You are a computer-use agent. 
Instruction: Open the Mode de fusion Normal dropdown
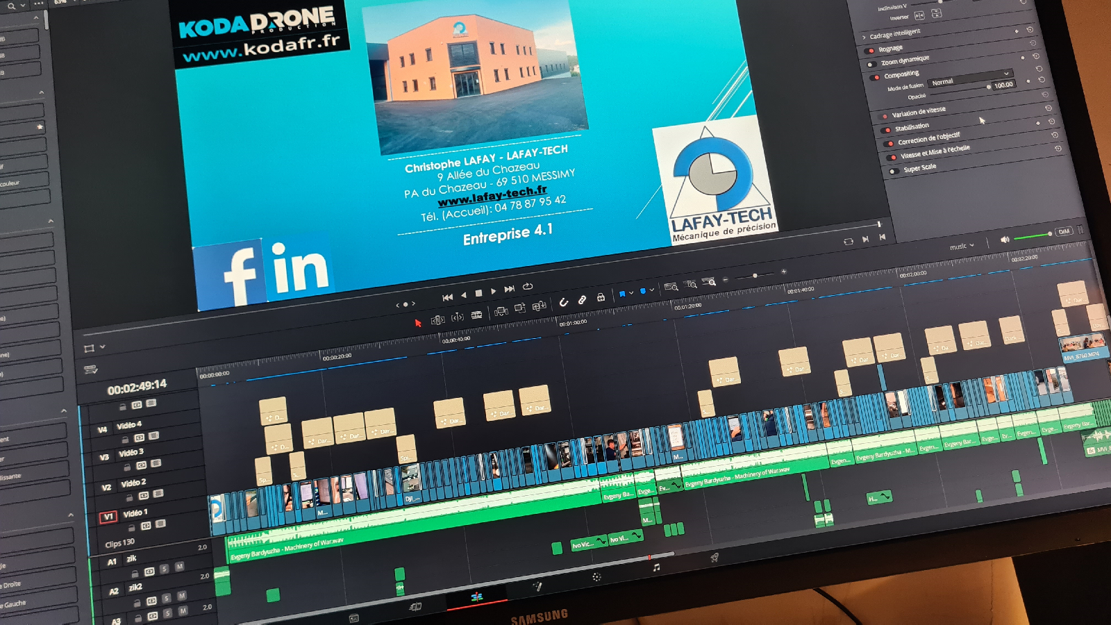[x=969, y=78]
